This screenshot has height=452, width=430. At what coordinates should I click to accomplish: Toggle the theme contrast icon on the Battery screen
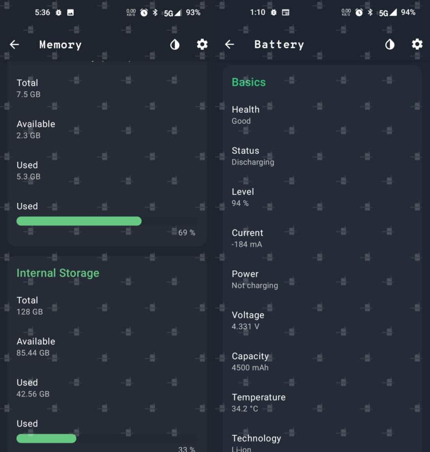pos(390,44)
